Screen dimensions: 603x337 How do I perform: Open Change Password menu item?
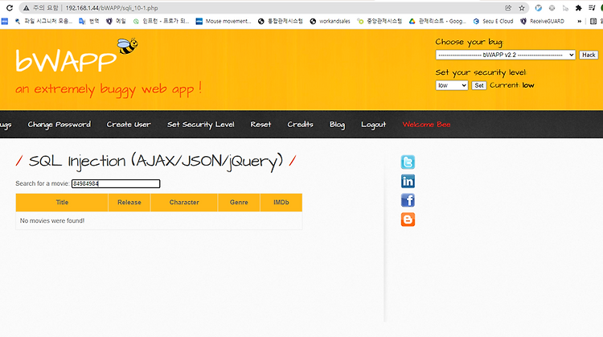pos(59,124)
